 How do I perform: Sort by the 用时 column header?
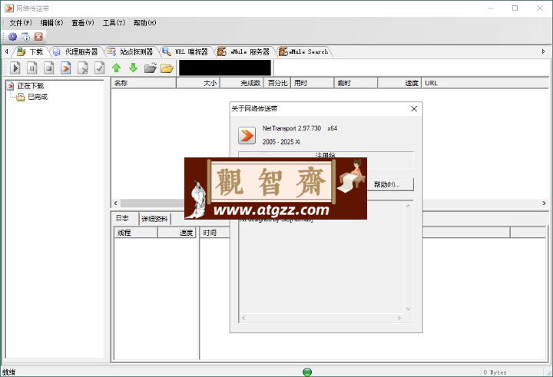[312, 83]
